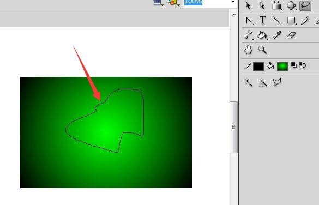The width and height of the screenshot is (319, 205).
Task: Select the Text tool
Action: (263, 20)
